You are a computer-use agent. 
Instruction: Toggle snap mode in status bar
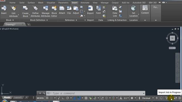(x=51, y=98)
